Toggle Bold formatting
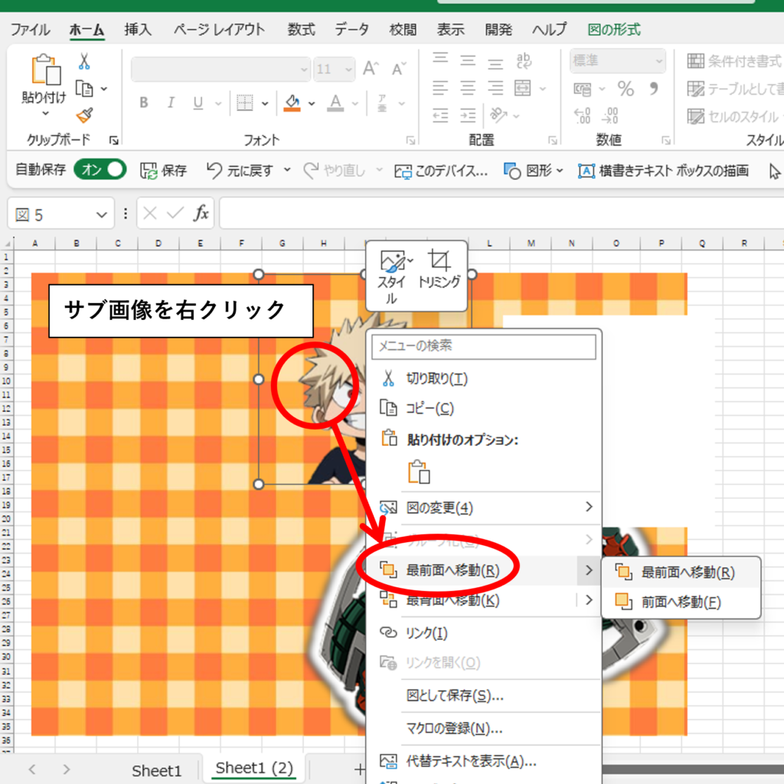Viewport: 784px width, 784px height. pyautogui.click(x=144, y=103)
